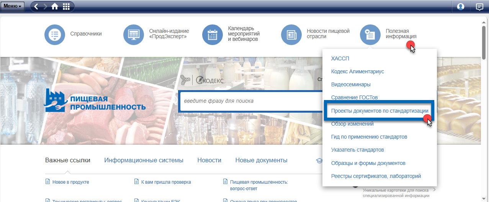Go to the home page icon
The height and width of the screenshot is (202, 489).
pos(55,6)
